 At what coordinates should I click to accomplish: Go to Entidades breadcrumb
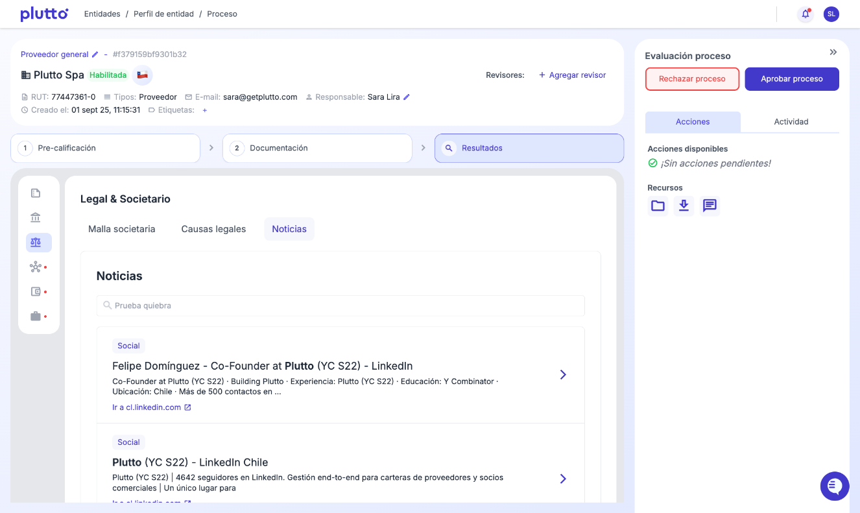tap(102, 14)
